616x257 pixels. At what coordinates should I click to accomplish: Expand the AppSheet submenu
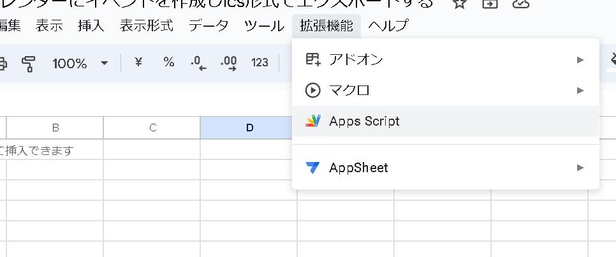445,168
